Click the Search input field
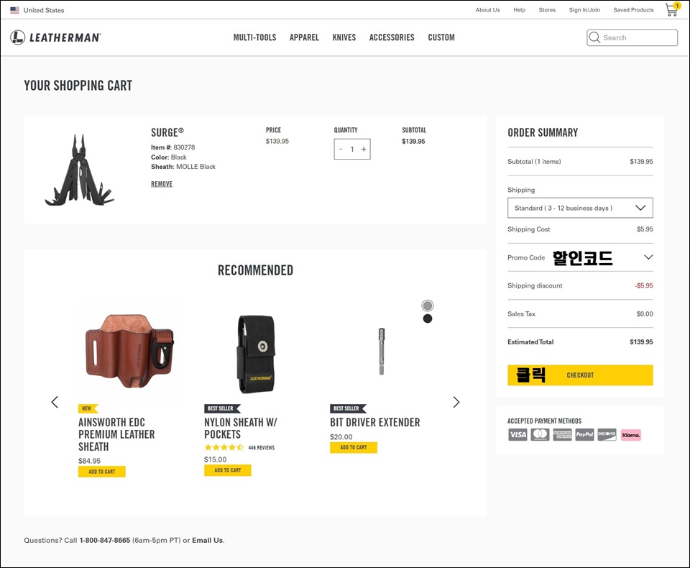 click(632, 37)
